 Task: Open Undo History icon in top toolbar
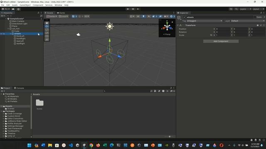click(231, 9)
